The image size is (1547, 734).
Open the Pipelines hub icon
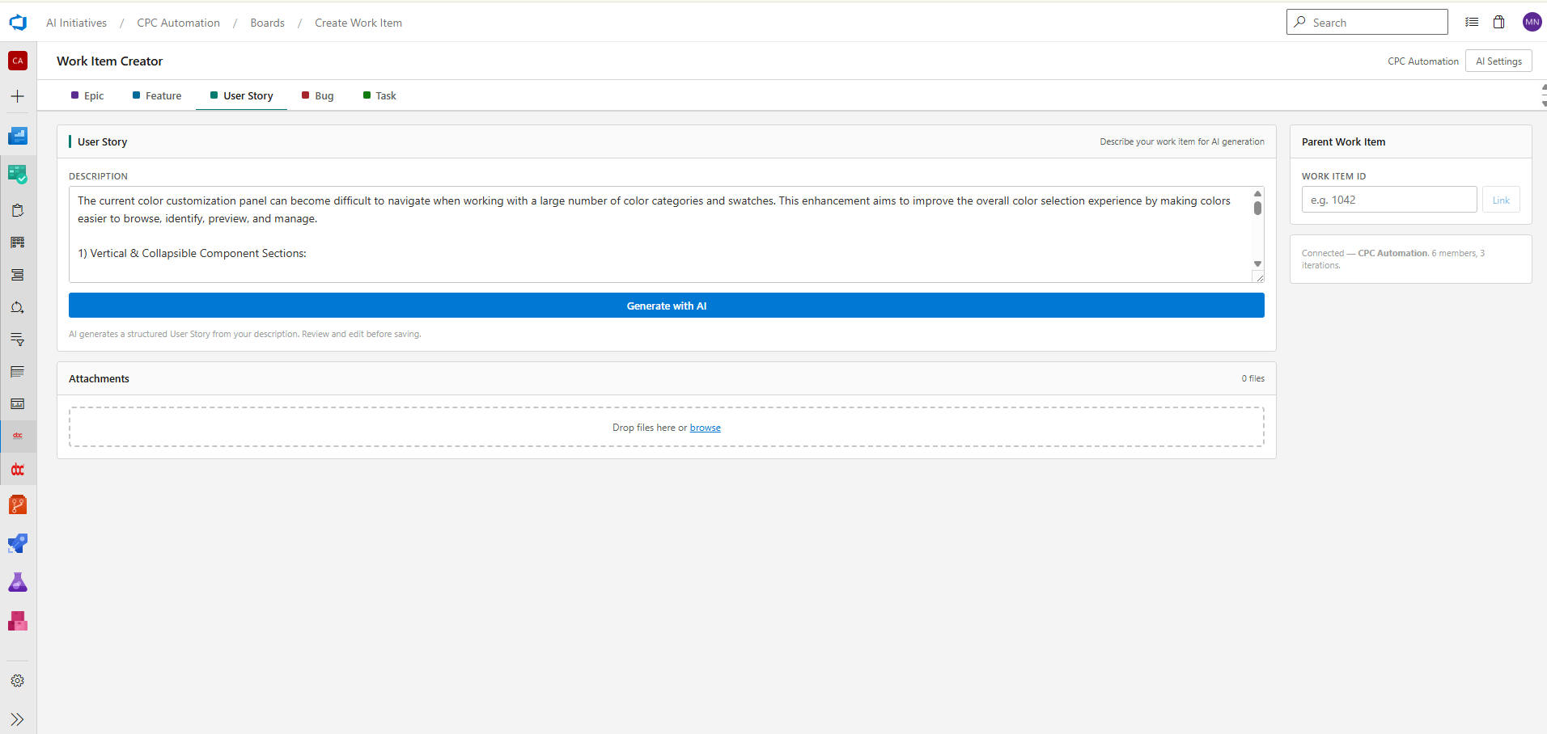[x=18, y=543]
